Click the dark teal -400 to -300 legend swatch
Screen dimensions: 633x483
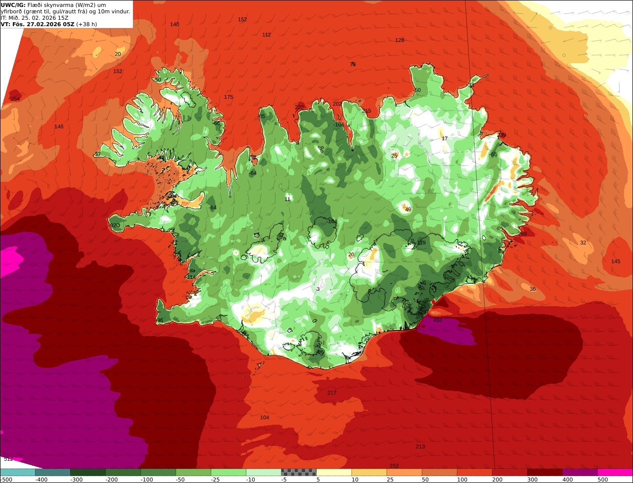(52, 472)
